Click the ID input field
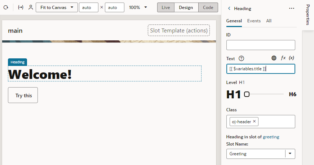314x165 pixels. click(261, 45)
